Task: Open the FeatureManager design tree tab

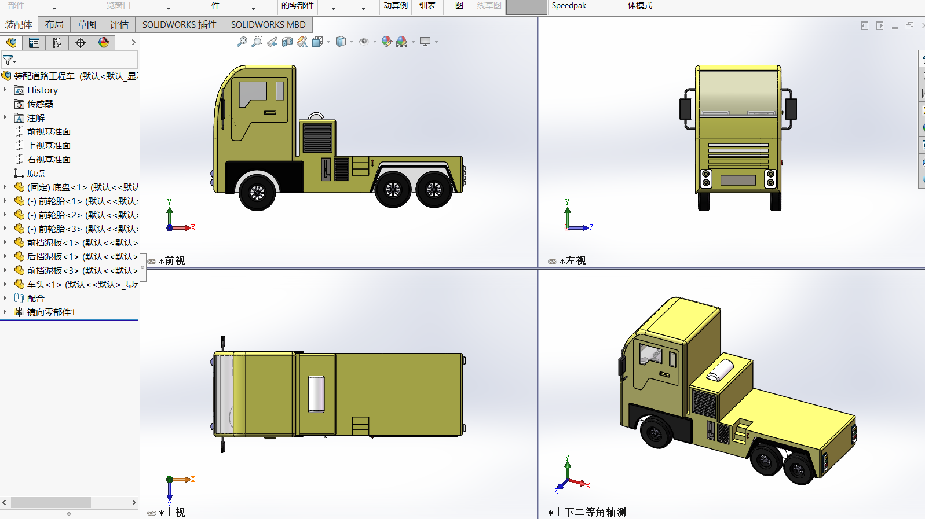Action: [x=11, y=43]
